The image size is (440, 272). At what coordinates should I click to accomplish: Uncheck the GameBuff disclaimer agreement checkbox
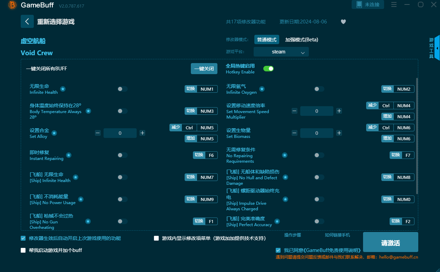pos(278,250)
